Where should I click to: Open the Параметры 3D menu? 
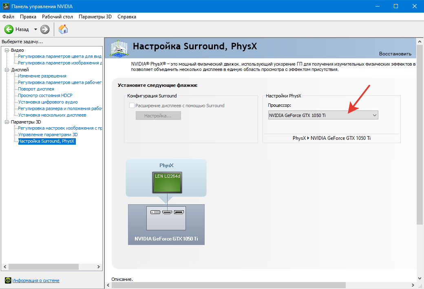[x=95, y=16]
